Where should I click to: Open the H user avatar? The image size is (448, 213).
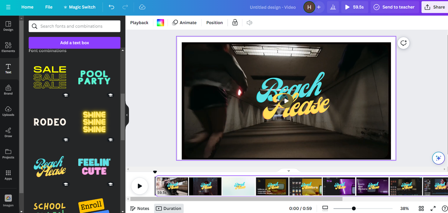(x=309, y=7)
